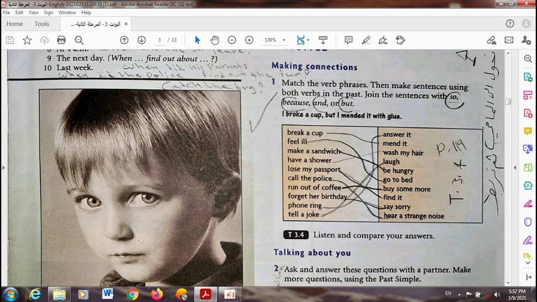The image size is (537, 302).
Task: Switch to the Home tab
Action: 15,24
